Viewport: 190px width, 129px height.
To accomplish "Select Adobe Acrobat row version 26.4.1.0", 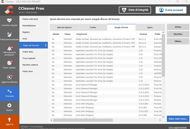I will pyautogui.click(x=106, y=39).
